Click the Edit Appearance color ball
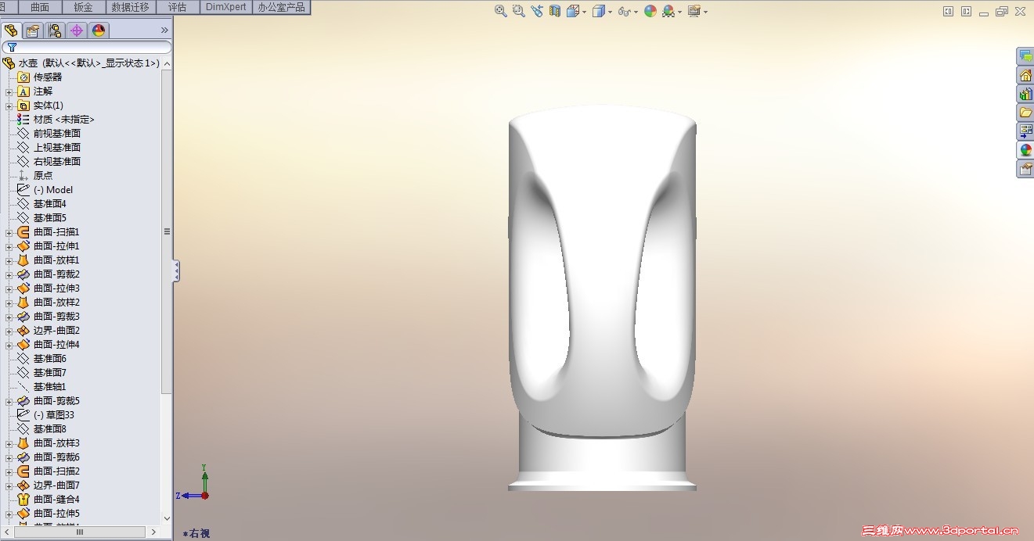Viewport: 1034px width, 541px height. pos(650,11)
